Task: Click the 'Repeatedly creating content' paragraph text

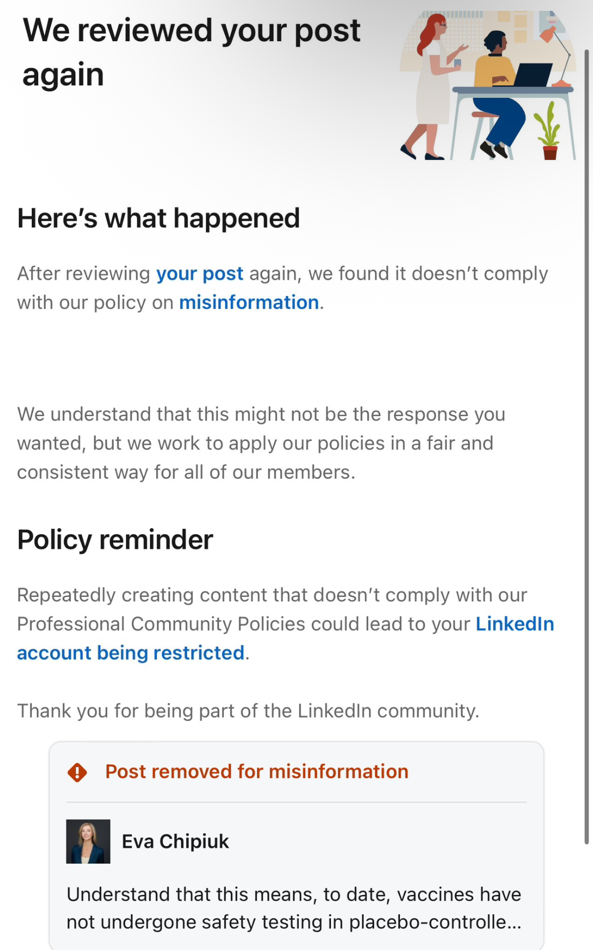Action: (272, 609)
